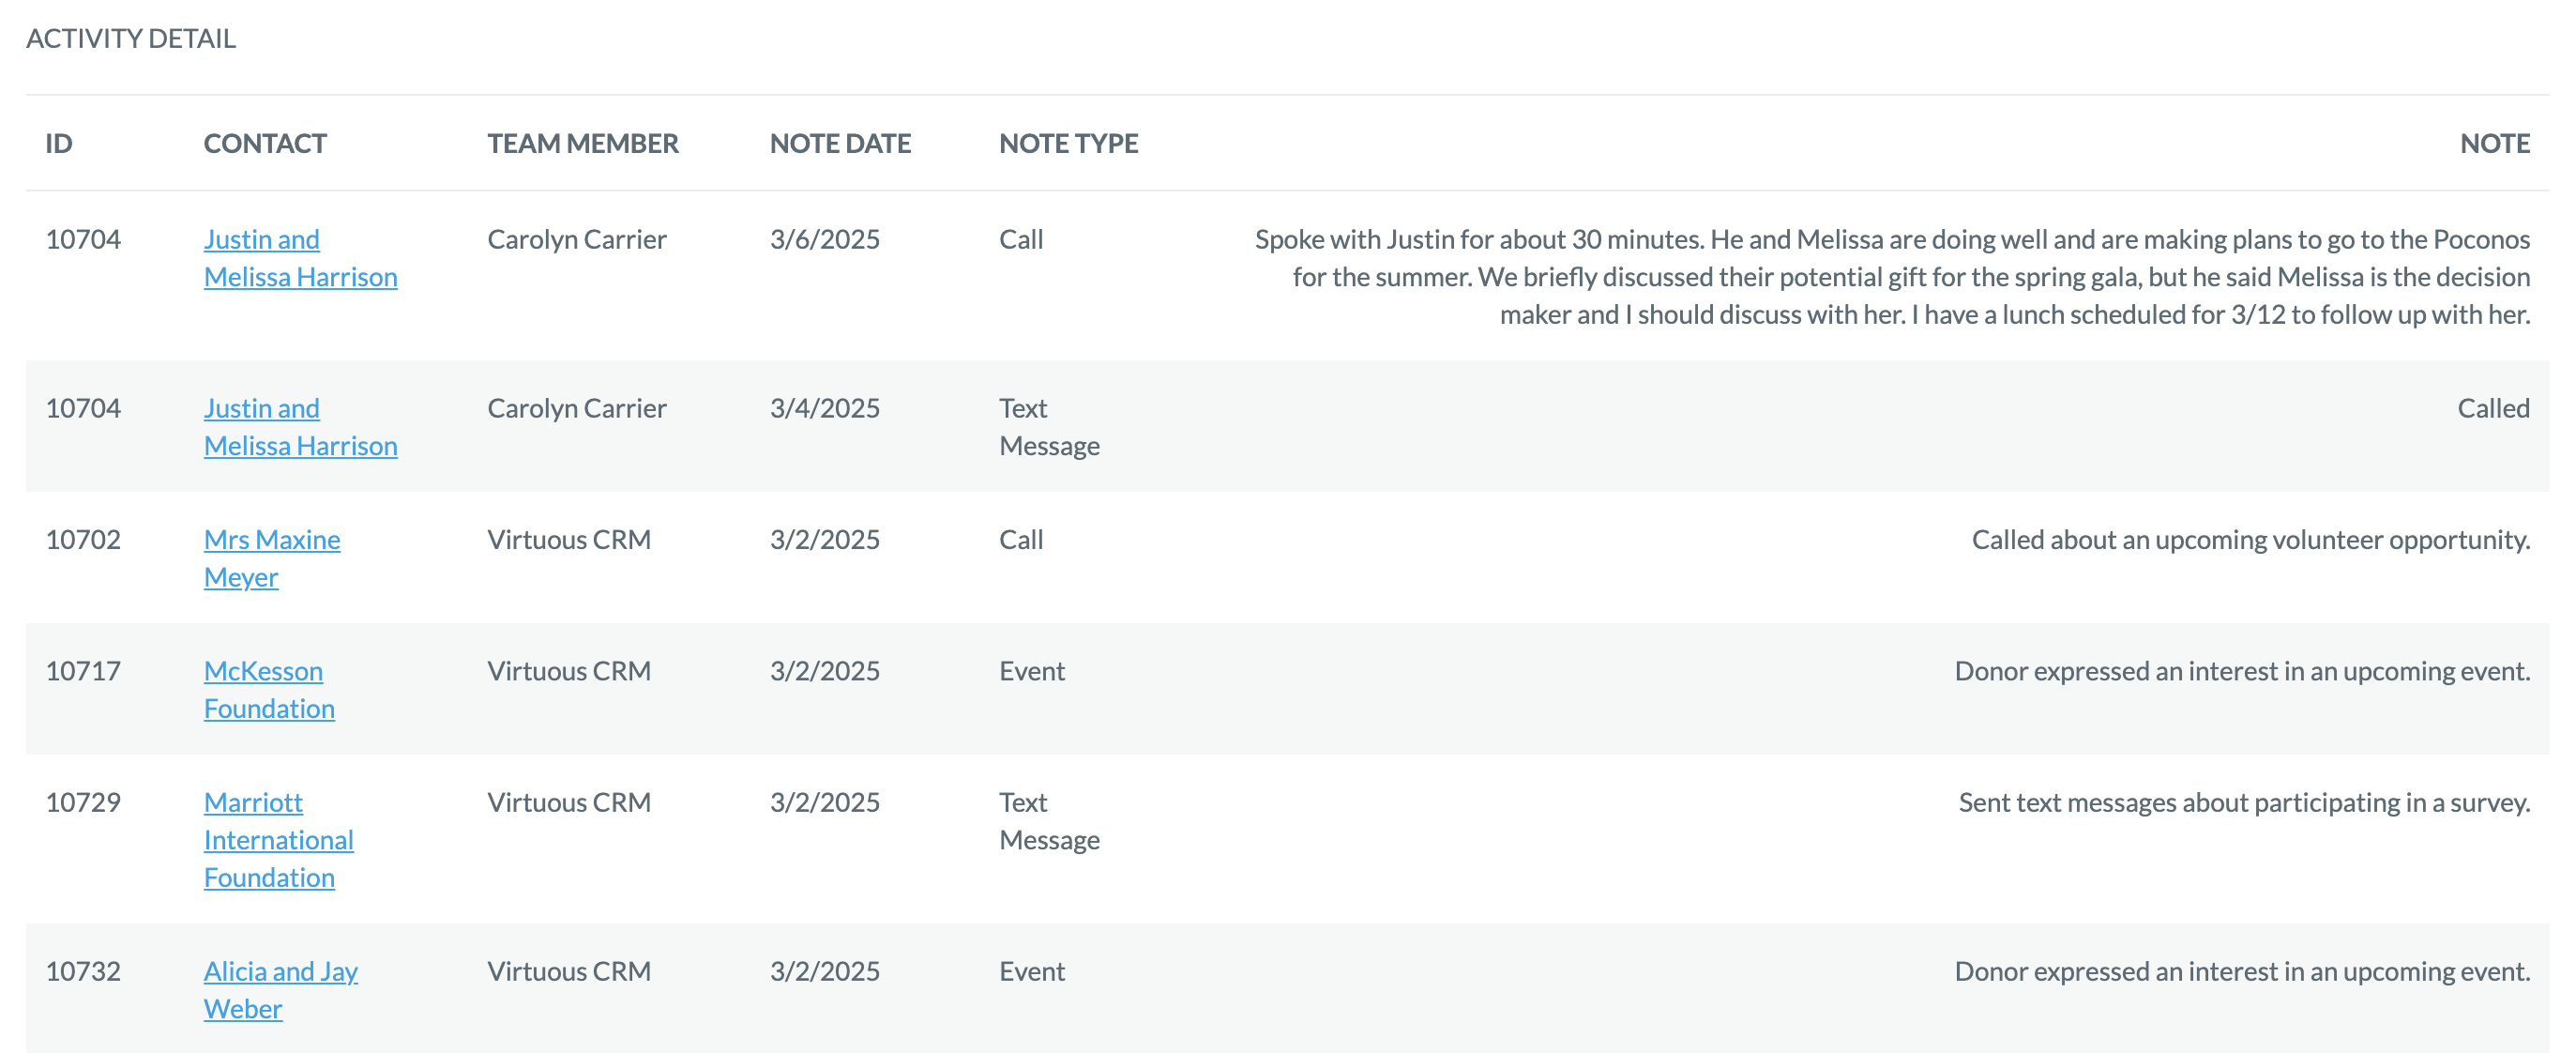Open Alicia and Jay Weber contact link
2576x1053 pixels.
coord(280,990)
